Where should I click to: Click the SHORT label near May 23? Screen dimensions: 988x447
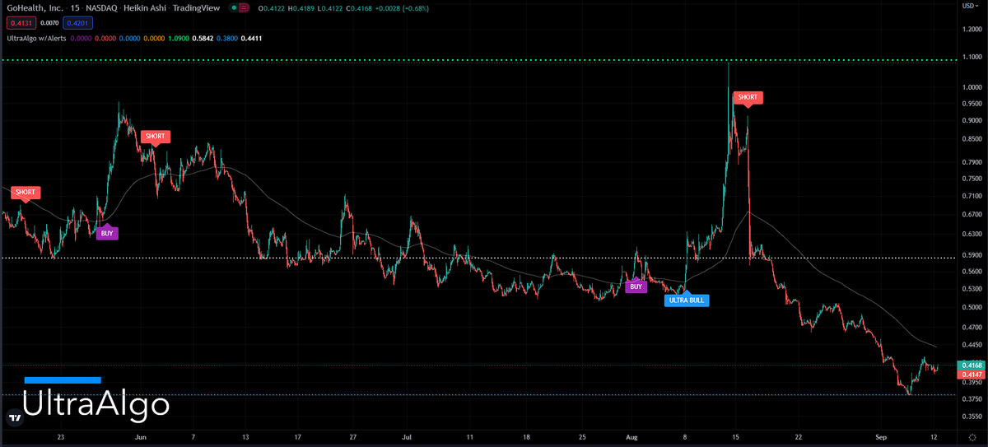[25, 193]
